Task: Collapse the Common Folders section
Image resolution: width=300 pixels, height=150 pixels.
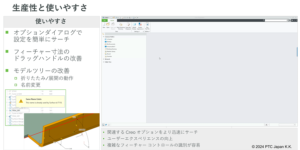Action: (x=103, y=37)
